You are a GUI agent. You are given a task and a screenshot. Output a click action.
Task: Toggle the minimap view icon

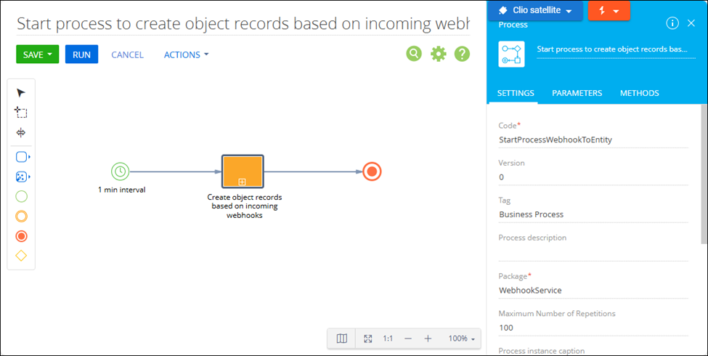pos(342,339)
